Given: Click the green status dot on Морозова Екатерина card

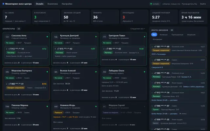Looking at the screenshot, I should pos(47,72).
